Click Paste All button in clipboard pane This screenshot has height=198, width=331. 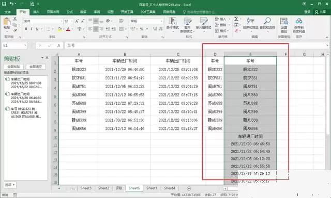[x=14, y=67]
